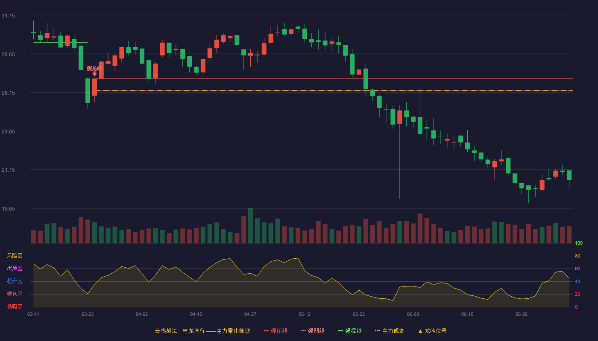Click the 假龙吟 down-arrow signal marker
The width and height of the screenshot is (598, 341).
[94, 74]
